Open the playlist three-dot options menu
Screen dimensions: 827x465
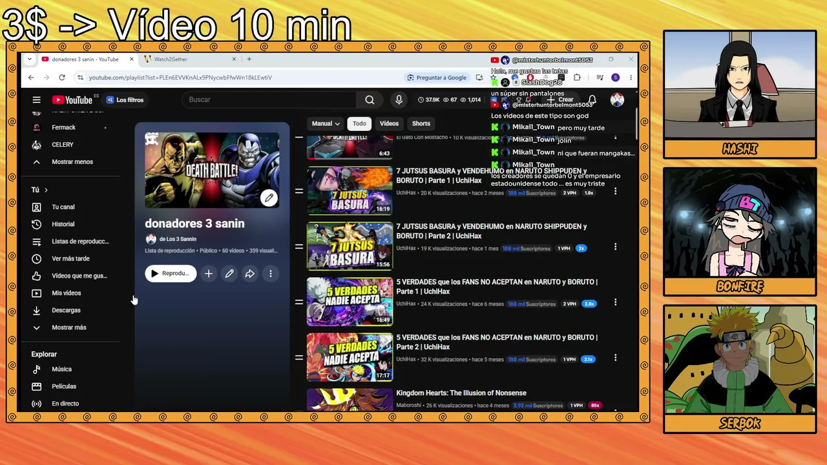pyautogui.click(x=271, y=274)
